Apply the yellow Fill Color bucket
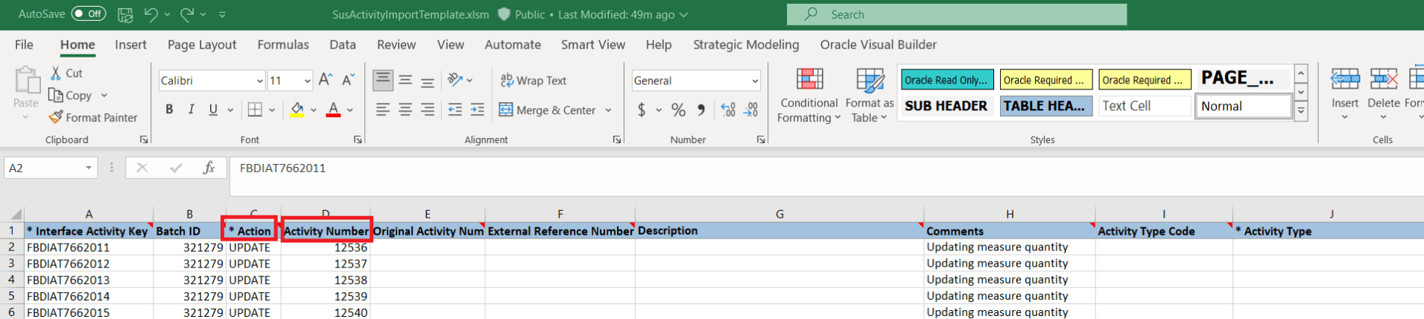Image resolution: width=1424 pixels, height=319 pixels. click(297, 110)
